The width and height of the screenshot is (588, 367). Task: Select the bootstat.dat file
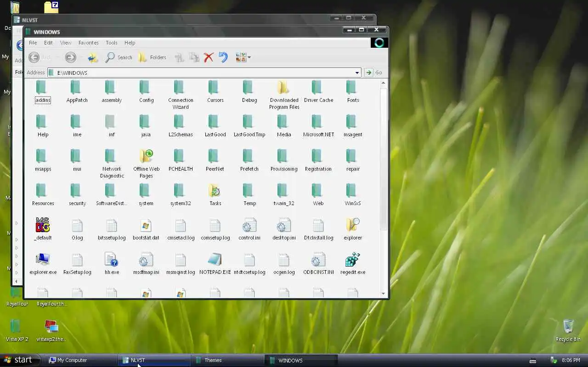point(146,229)
